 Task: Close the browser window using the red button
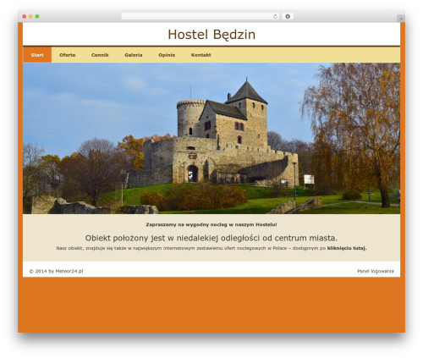(x=25, y=16)
